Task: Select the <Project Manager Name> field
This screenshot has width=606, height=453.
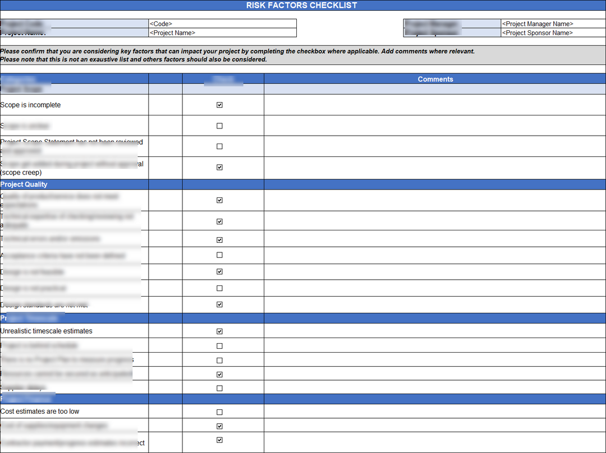Action: 553,24
